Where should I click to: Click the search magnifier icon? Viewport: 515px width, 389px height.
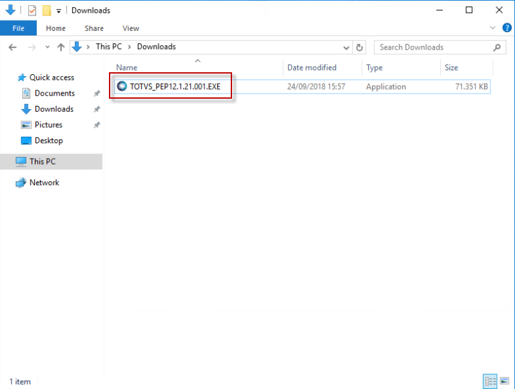497,48
